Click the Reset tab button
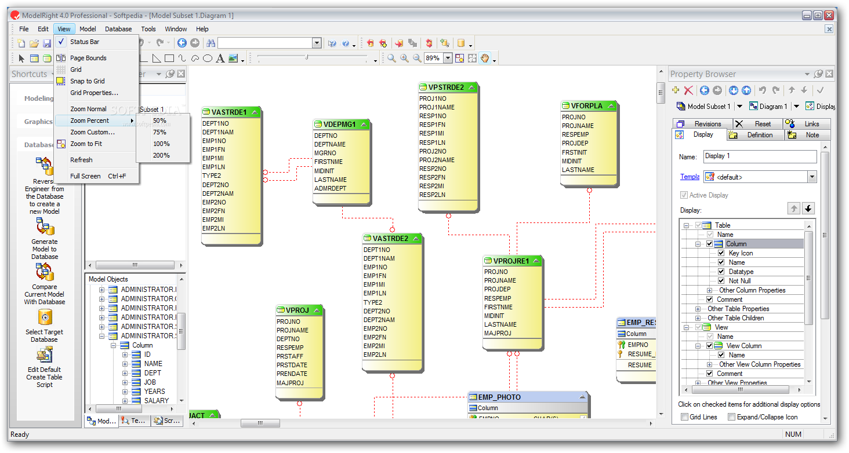Viewport: 849px width, 453px height. pos(758,124)
